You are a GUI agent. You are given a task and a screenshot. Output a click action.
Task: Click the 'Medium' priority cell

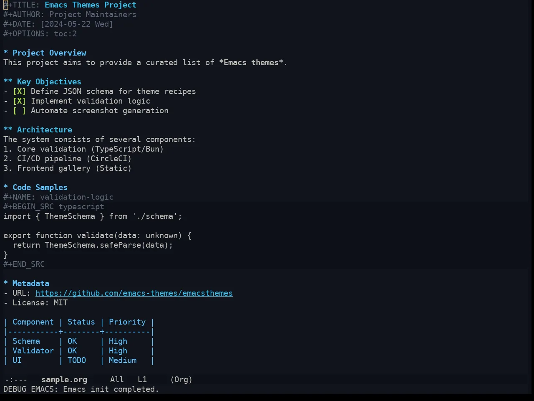tap(123, 360)
